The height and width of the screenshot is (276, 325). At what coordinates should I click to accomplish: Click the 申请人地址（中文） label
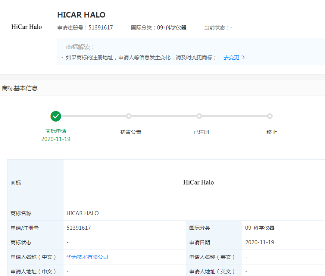33,272
